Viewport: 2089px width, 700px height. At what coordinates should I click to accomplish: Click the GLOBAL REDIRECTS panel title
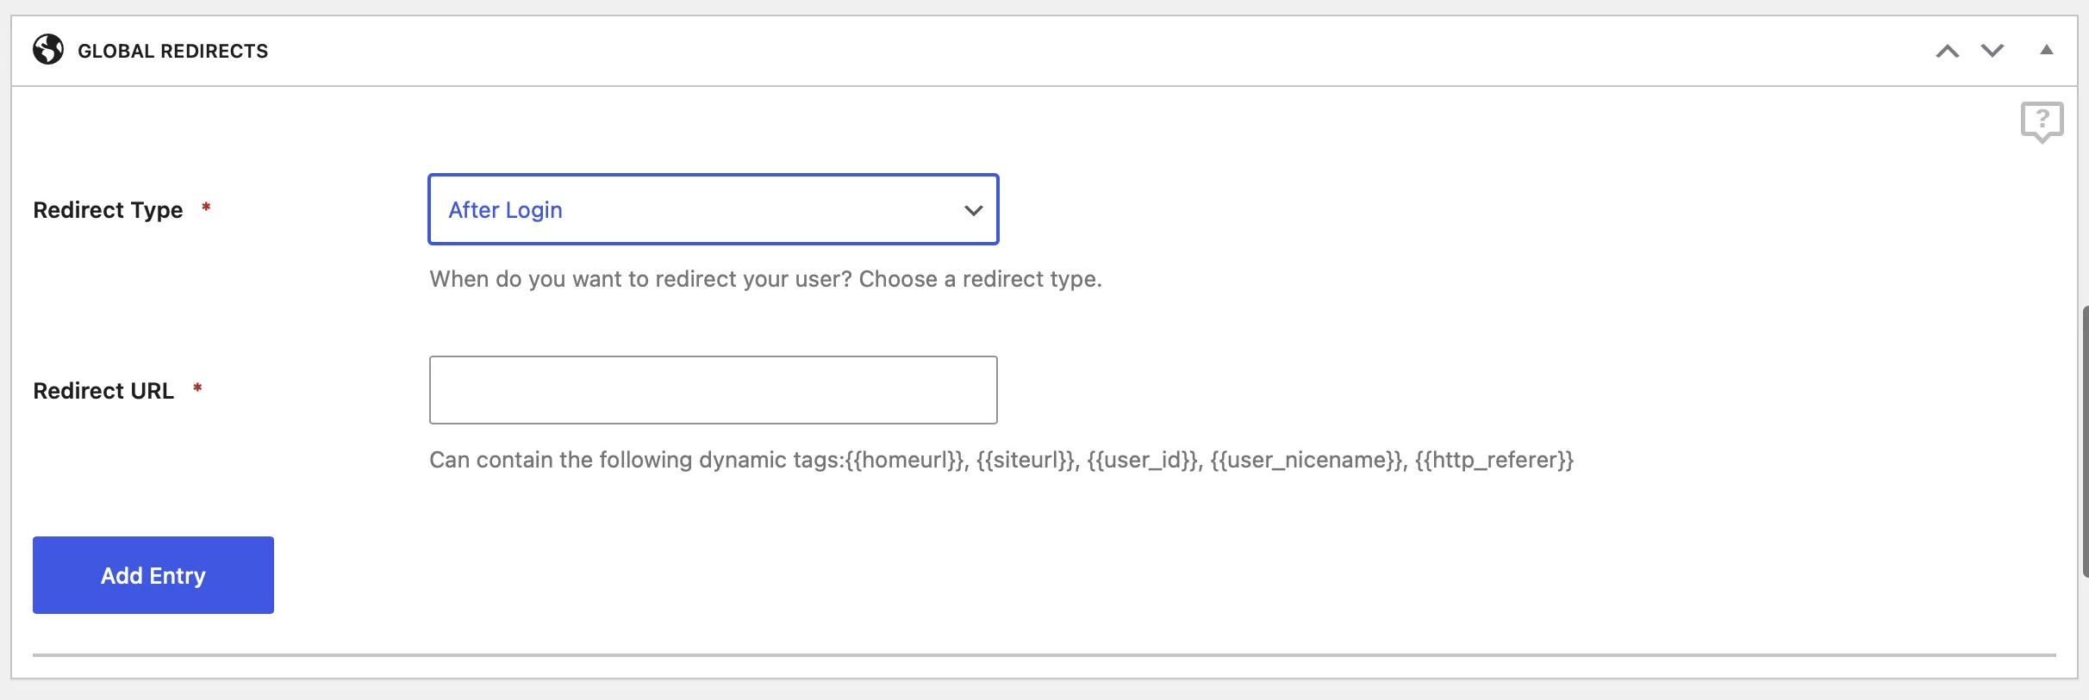tap(172, 51)
